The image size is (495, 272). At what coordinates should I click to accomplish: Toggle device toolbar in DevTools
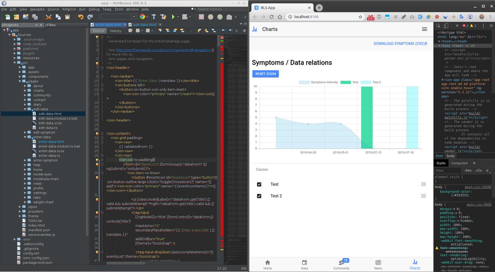click(x=446, y=26)
